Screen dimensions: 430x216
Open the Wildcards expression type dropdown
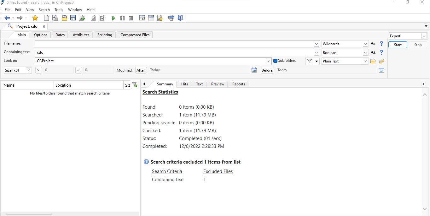pos(365,44)
